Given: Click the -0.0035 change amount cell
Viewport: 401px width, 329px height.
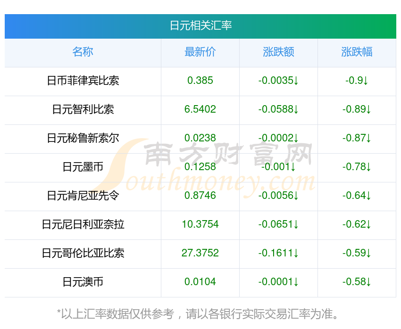Looking at the screenshot, I should pos(278,81).
